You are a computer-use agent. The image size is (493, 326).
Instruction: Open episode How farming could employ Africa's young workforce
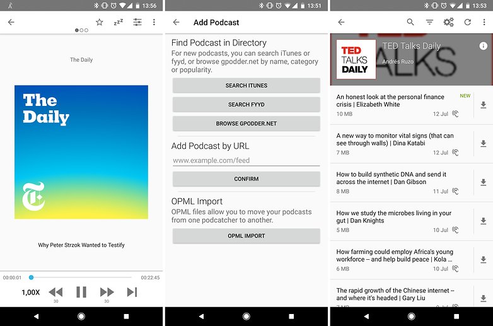[x=402, y=260]
